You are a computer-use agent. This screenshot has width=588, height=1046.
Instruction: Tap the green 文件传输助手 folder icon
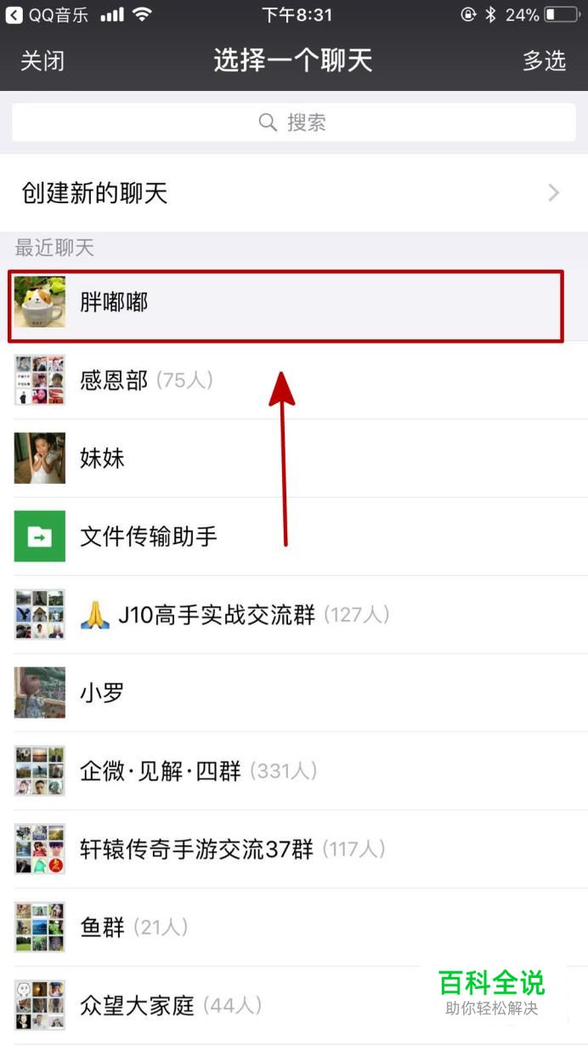click(x=39, y=537)
